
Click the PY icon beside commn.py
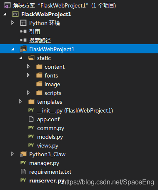31,127
